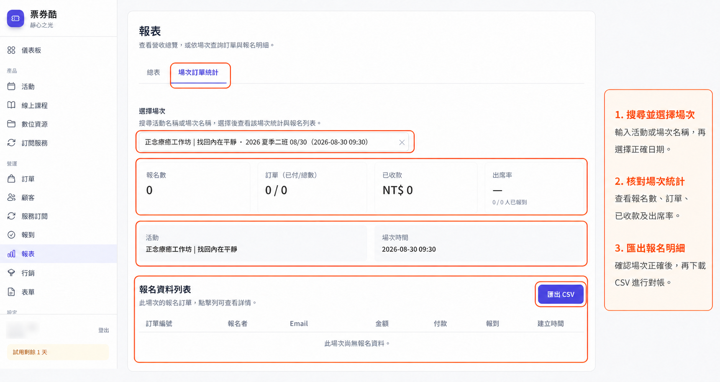Click the 此場次尚無報名資料 message
This screenshot has height=382, width=720.
(x=357, y=344)
